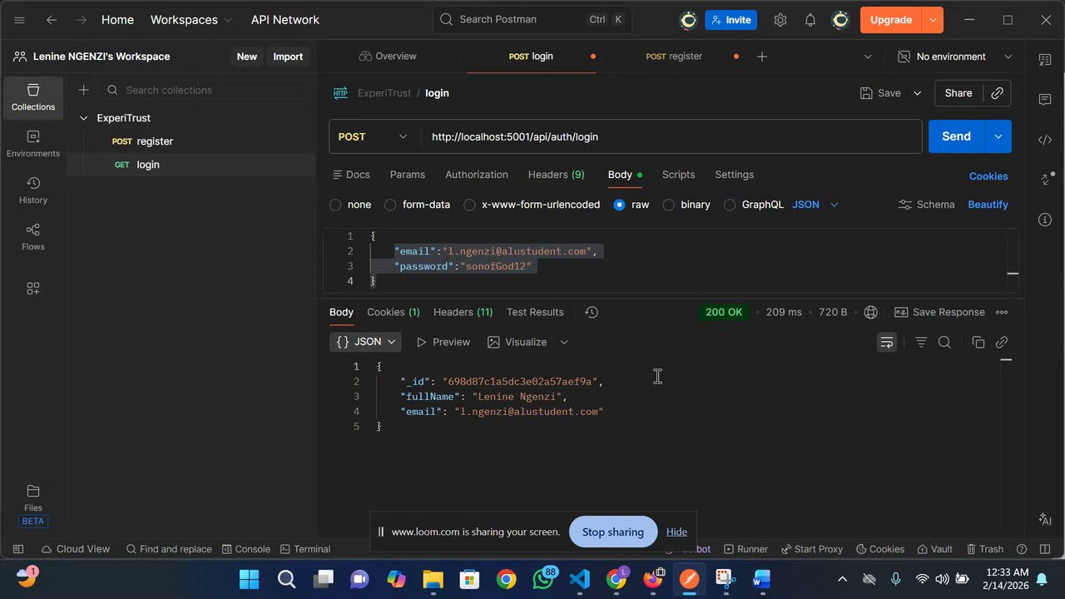Open the settings gear in the header
This screenshot has height=599, width=1065.
780,20
